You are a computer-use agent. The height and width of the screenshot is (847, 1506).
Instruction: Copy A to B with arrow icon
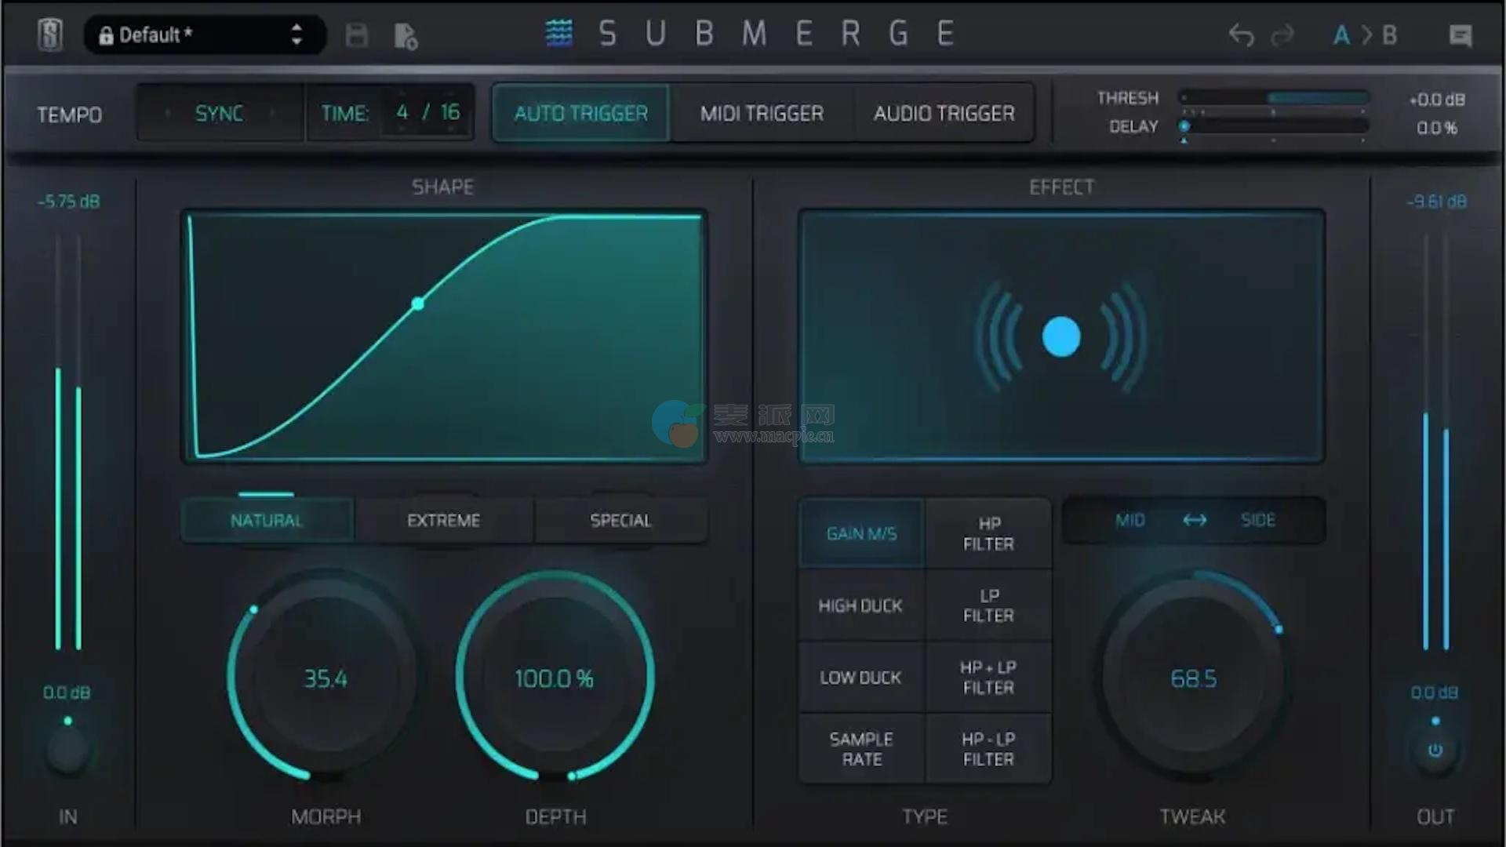point(1366,35)
